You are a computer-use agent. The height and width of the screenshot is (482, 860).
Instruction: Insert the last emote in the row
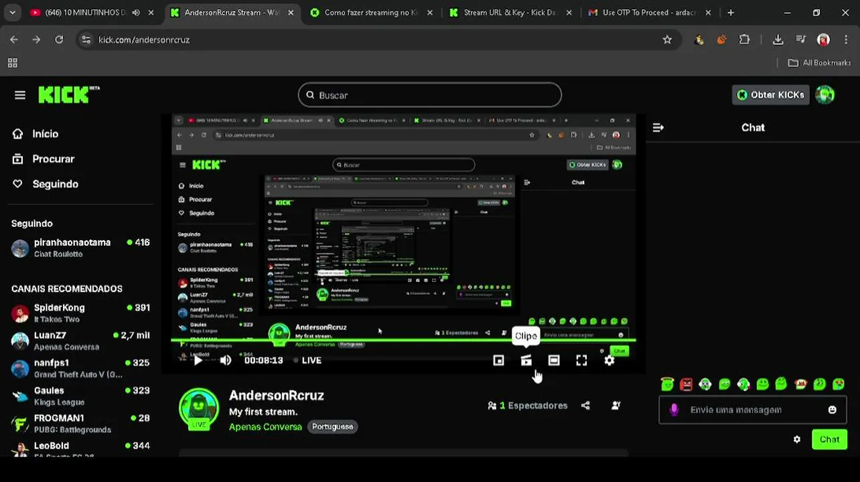tap(839, 384)
